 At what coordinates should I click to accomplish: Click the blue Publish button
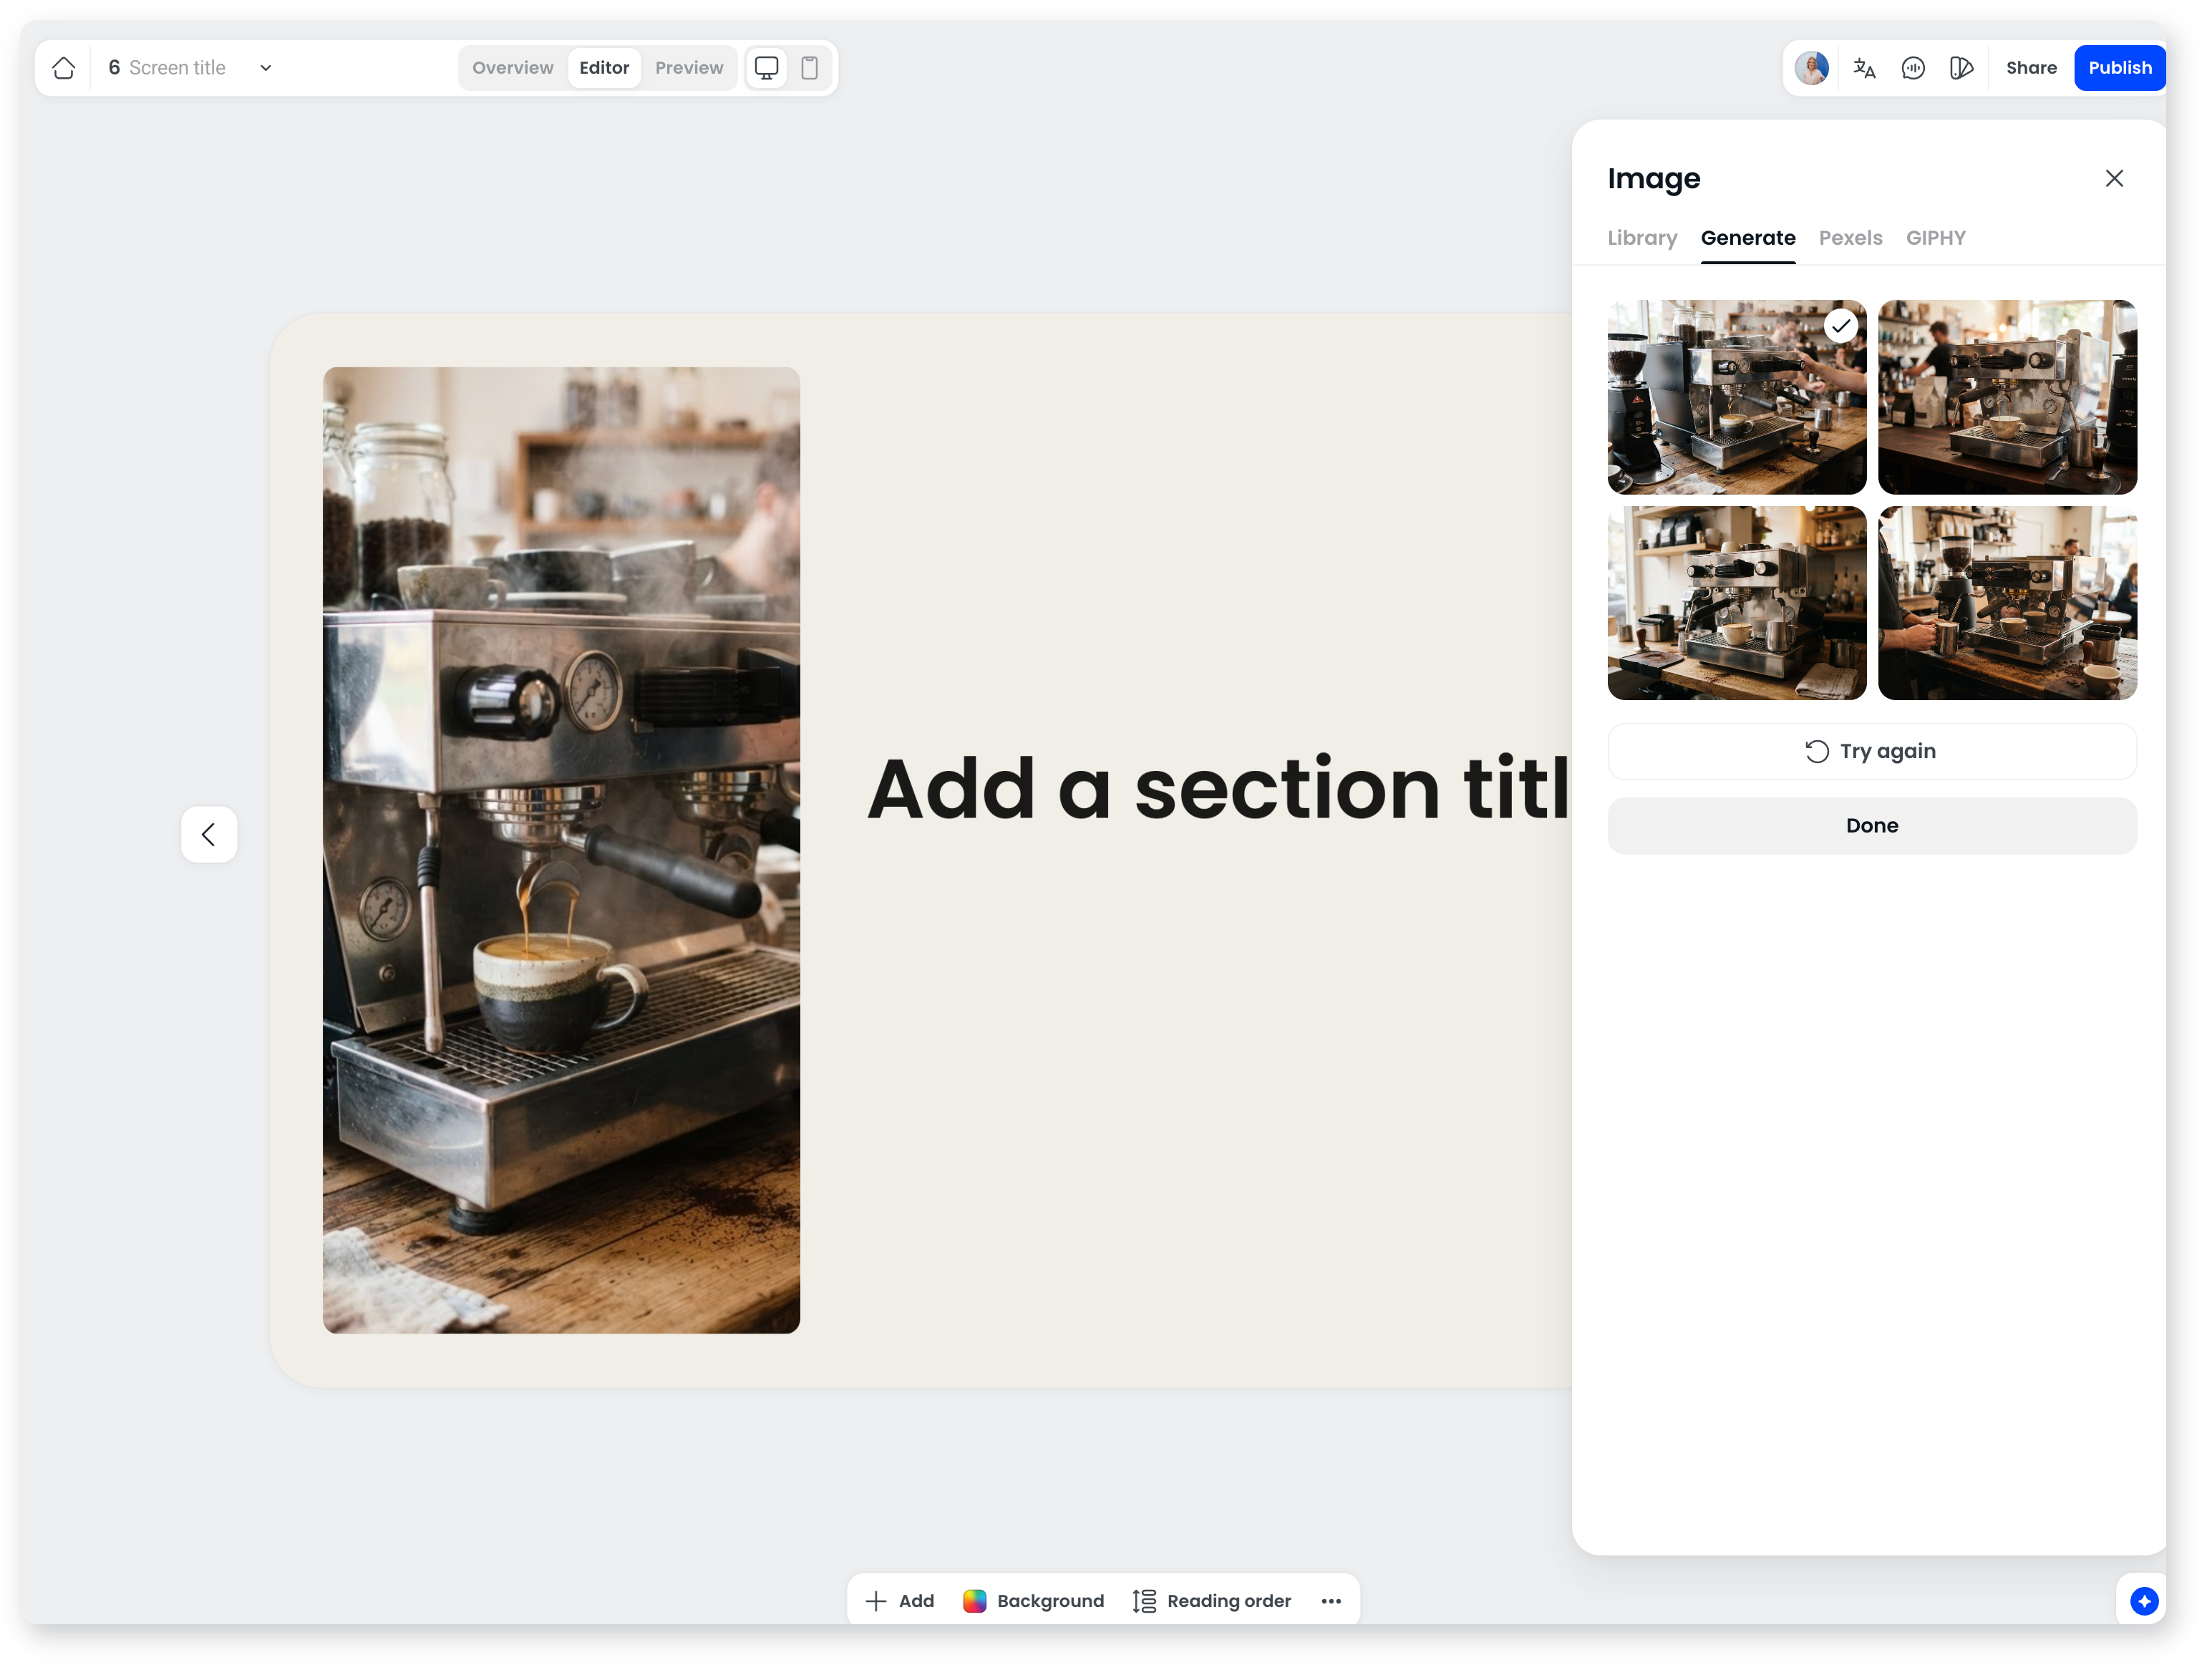[x=2121, y=68]
